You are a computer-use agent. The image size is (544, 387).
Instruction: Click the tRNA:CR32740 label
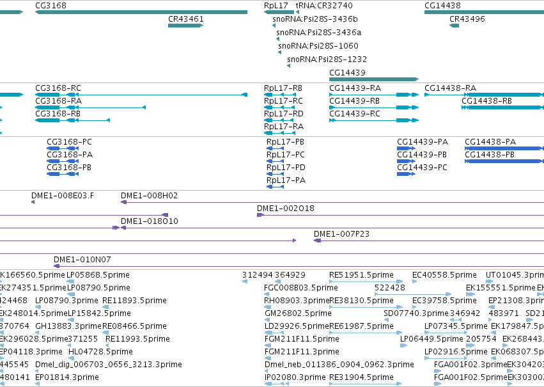click(324, 6)
